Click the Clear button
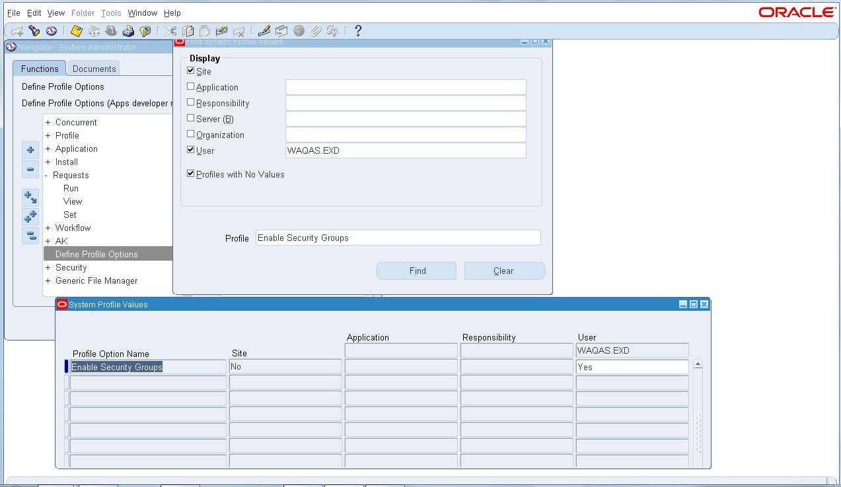The height and width of the screenshot is (487, 841). tap(504, 271)
